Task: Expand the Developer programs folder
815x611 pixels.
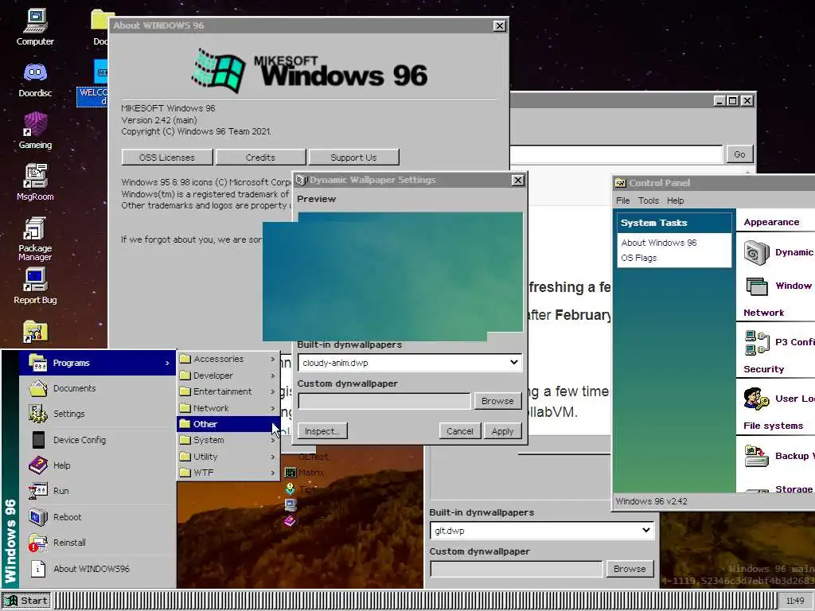Action: pyautogui.click(x=227, y=376)
